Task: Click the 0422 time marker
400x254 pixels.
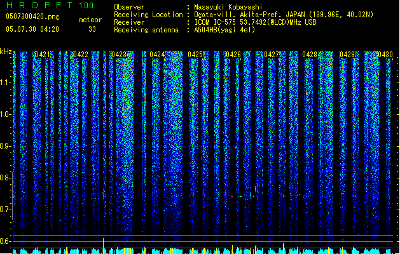Action: tap(81, 55)
